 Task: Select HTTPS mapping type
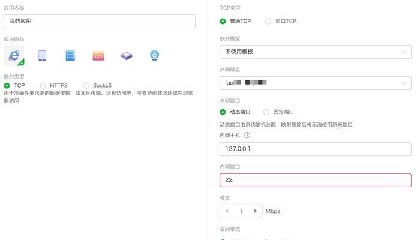tap(43, 85)
